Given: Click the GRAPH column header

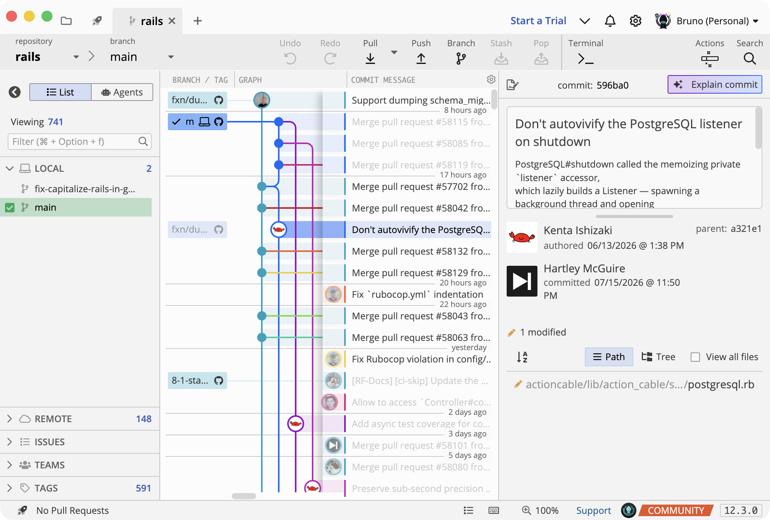Looking at the screenshot, I should (x=250, y=80).
